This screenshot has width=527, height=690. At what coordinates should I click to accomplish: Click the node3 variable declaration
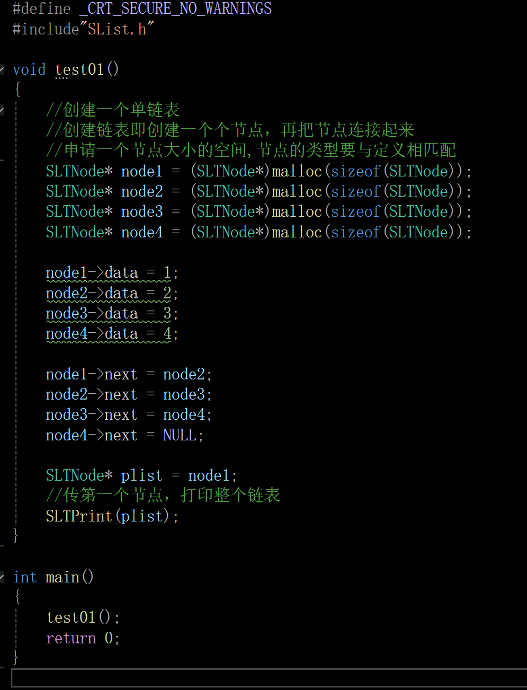(x=142, y=211)
